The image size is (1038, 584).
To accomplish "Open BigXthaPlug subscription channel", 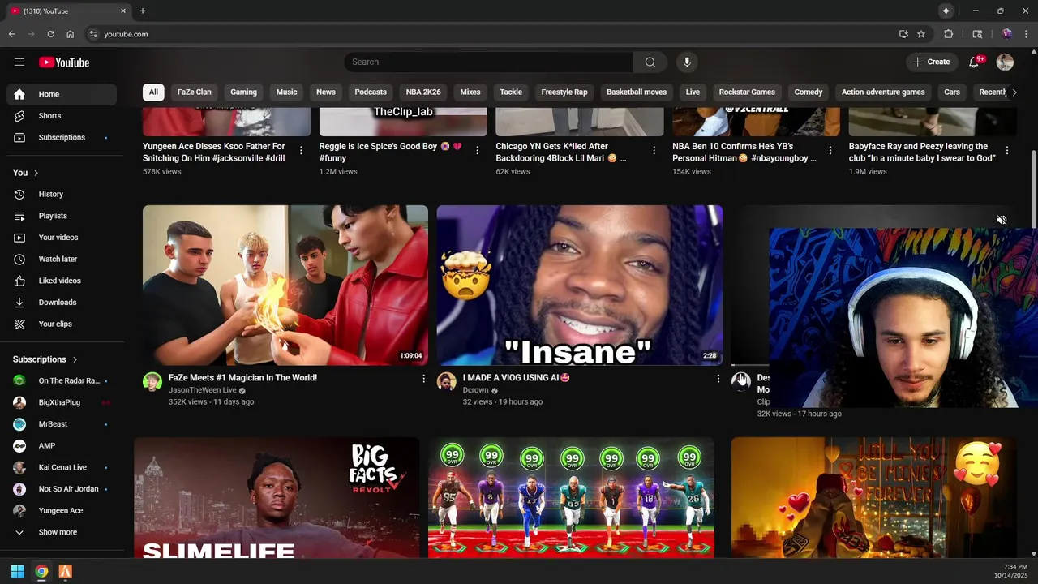I will coord(62,403).
